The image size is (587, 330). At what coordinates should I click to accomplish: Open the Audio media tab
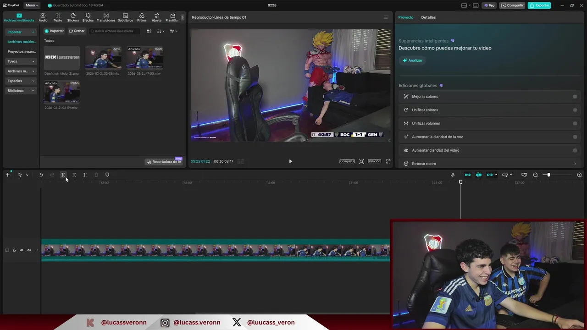[43, 17]
